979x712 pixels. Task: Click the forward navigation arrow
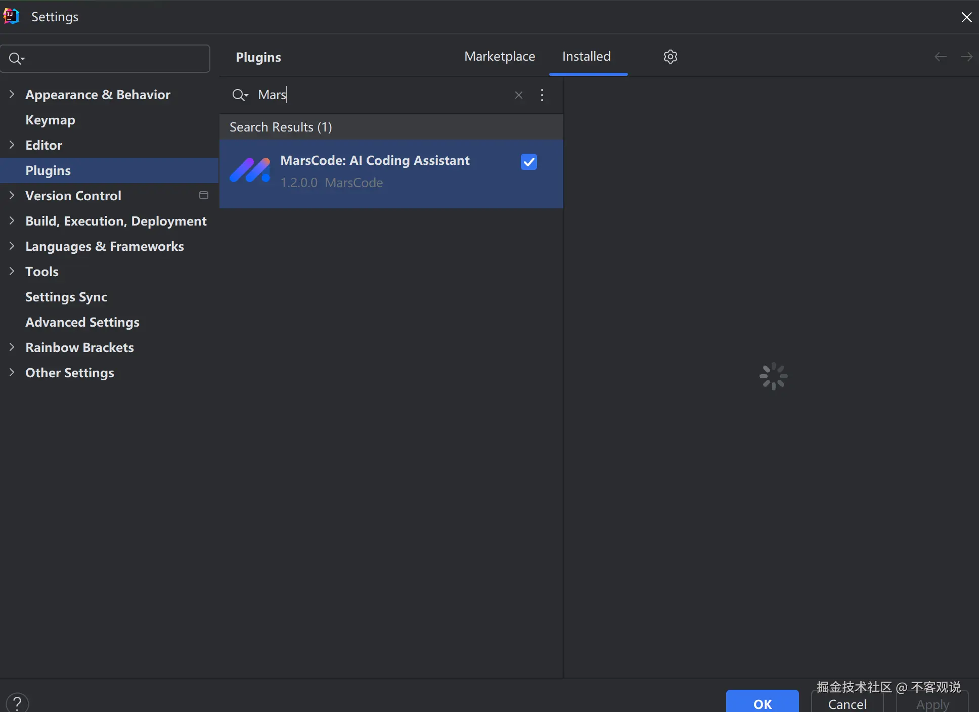coord(966,57)
